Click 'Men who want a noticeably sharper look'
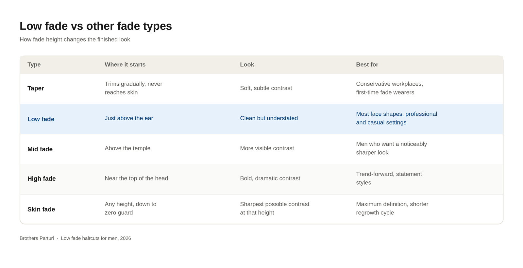This screenshot has width=523, height=268. point(392,148)
